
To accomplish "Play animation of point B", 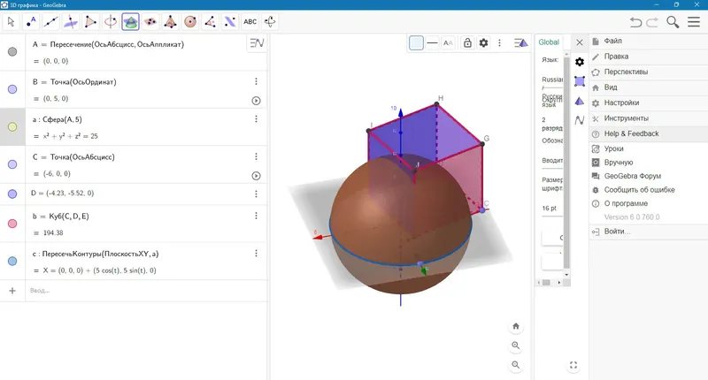I will (256, 101).
